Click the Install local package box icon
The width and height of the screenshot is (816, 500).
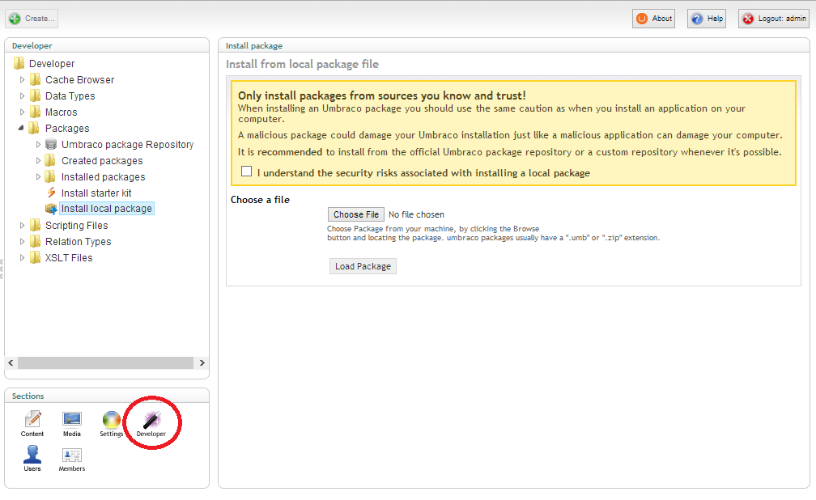click(x=51, y=209)
